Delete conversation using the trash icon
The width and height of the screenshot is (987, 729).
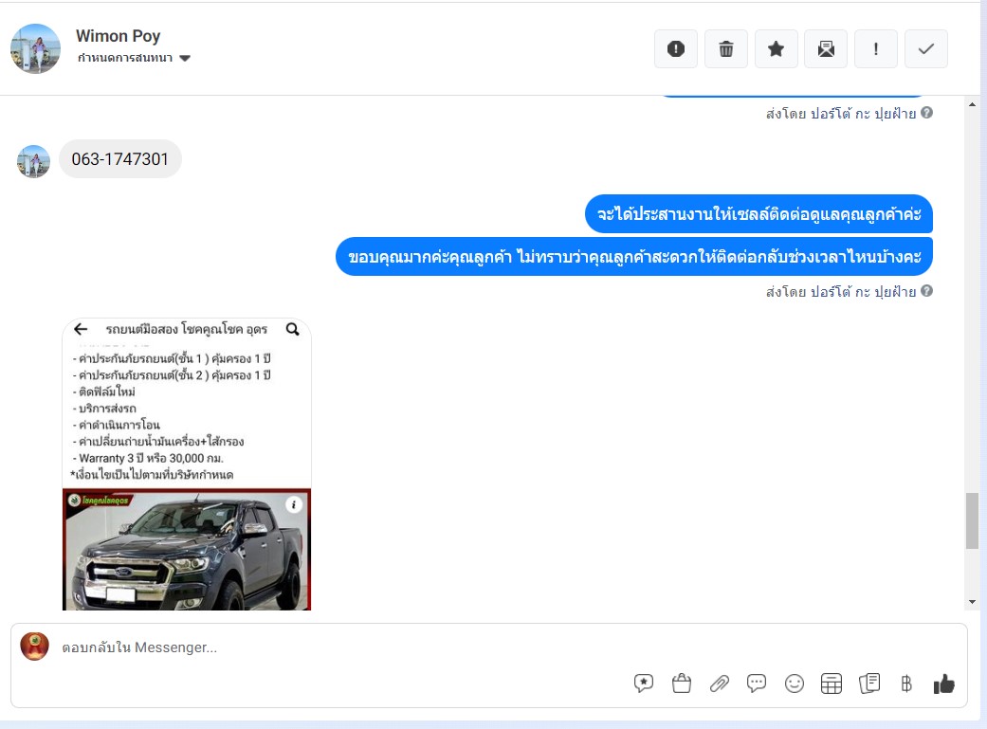coord(725,48)
